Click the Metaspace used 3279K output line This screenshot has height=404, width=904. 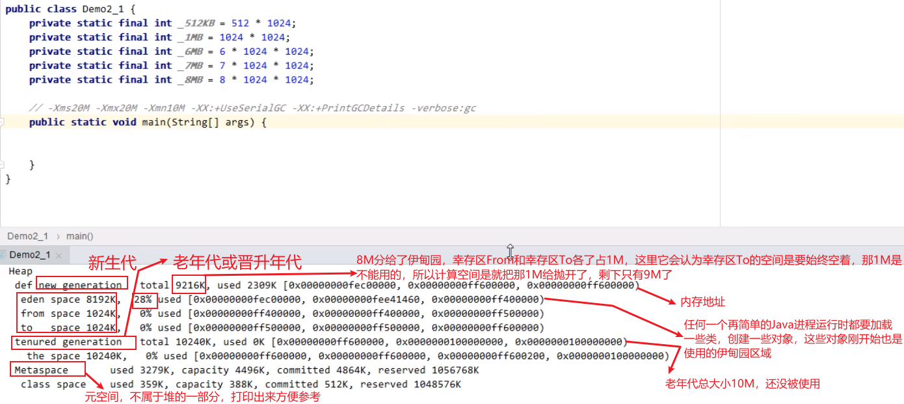pos(246,371)
